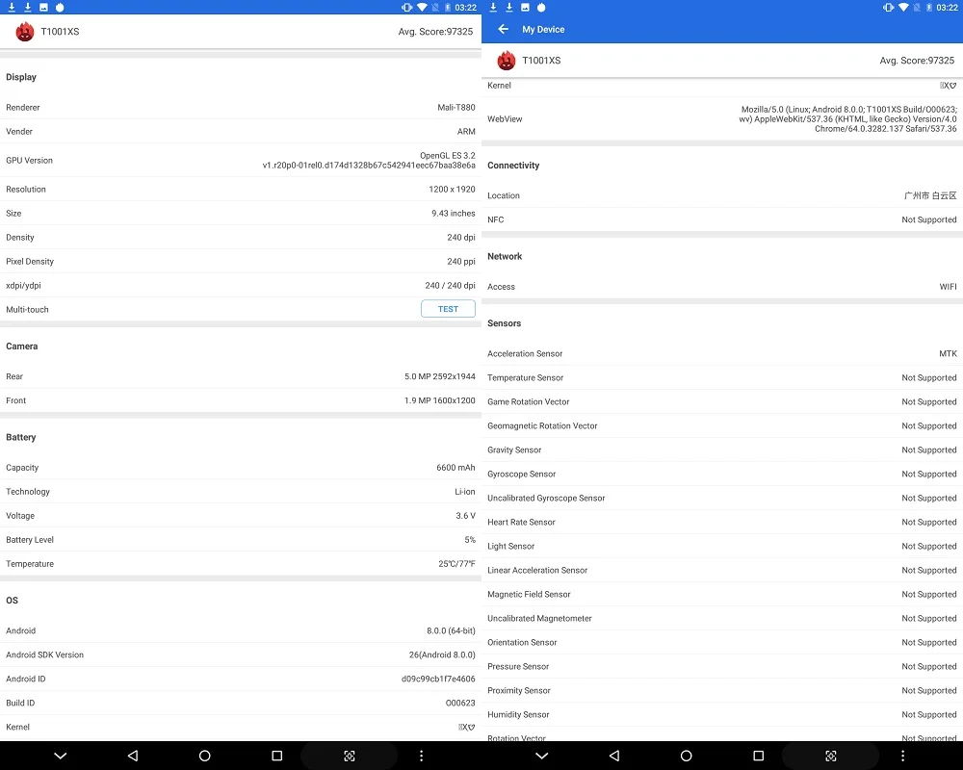
Task: Tap the left screen Android back triangle
Action: pos(133,756)
